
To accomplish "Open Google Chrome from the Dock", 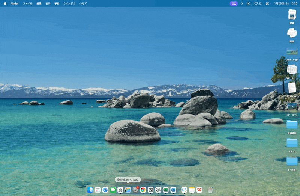I will (x=143, y=190).
